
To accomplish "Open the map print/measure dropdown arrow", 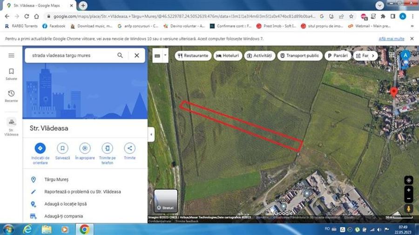I will [165, 55].
